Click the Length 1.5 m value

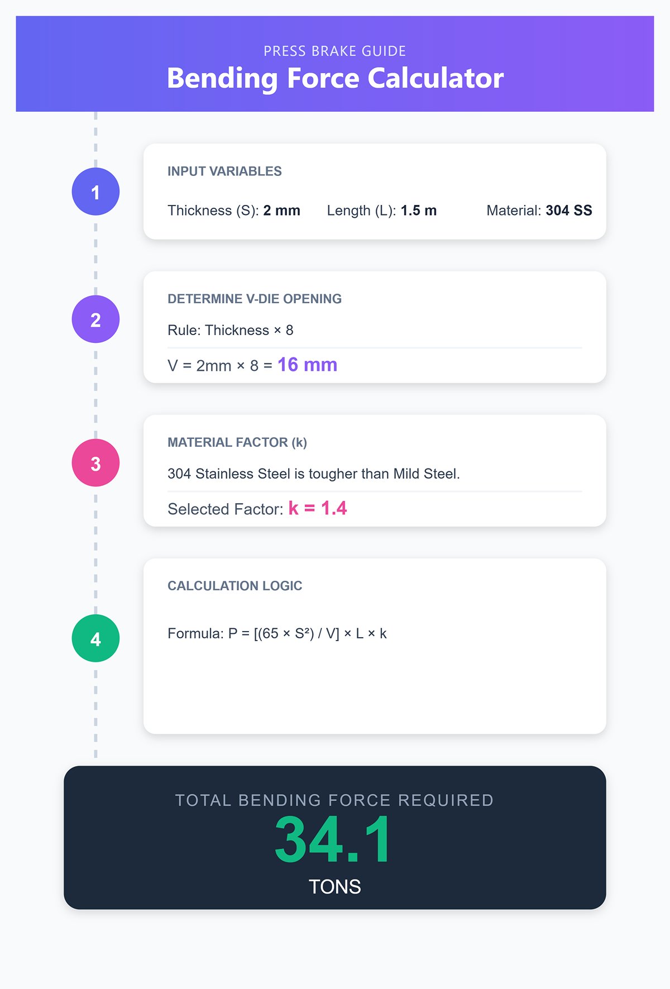[x=418, y=211]
